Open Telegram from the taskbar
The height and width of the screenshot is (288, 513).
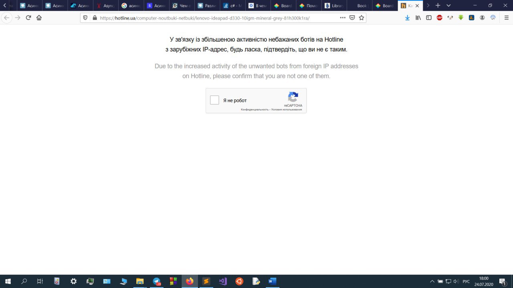[157, 281]
